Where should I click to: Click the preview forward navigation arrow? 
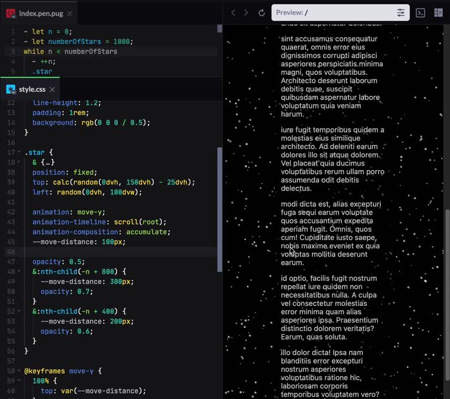[247, 13]
